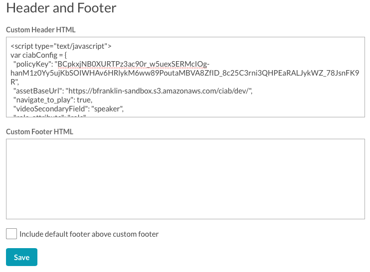Click the Custom Header HTML label
Image resolution: width=370 pixels, height=272 pixels.
pos(40,30)
